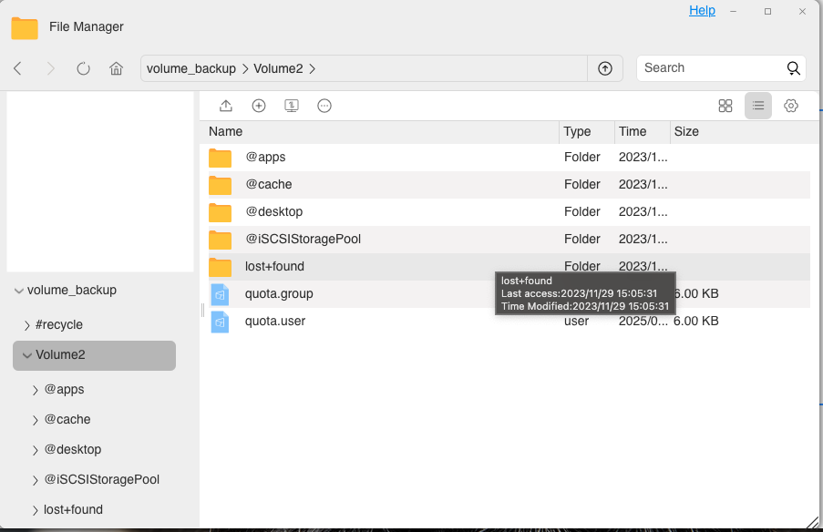The image size is (823, 532).
Task: Select lost+found in the sidebar tree
Action: pos(73,509)
